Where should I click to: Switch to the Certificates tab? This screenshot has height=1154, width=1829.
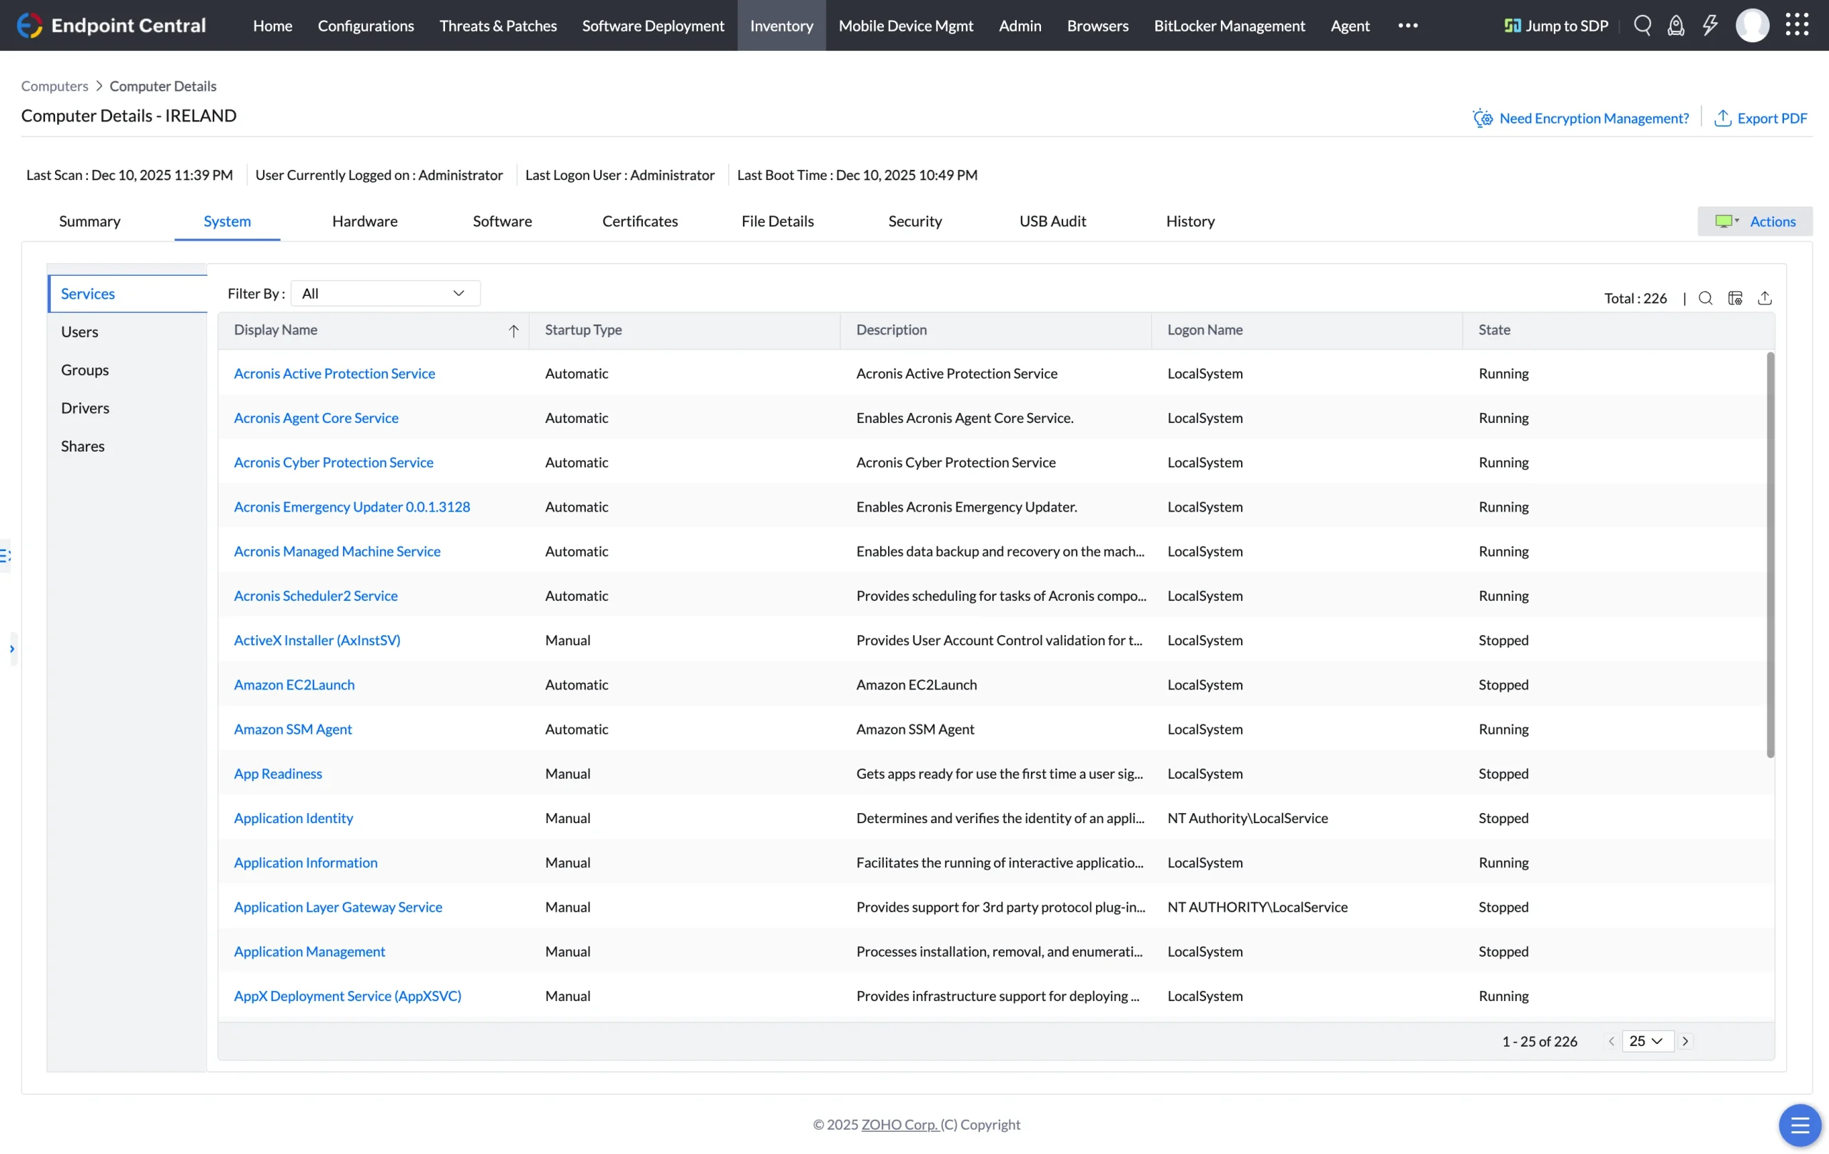coord(639,221)
